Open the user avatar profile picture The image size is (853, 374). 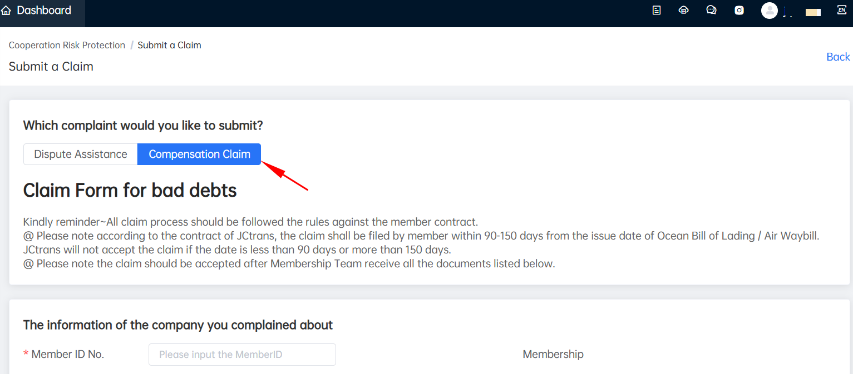tap(770, 11)
